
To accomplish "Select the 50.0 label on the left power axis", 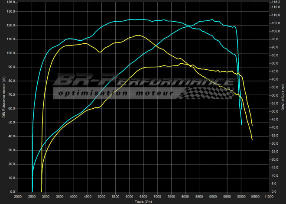I will click(11, 123).
